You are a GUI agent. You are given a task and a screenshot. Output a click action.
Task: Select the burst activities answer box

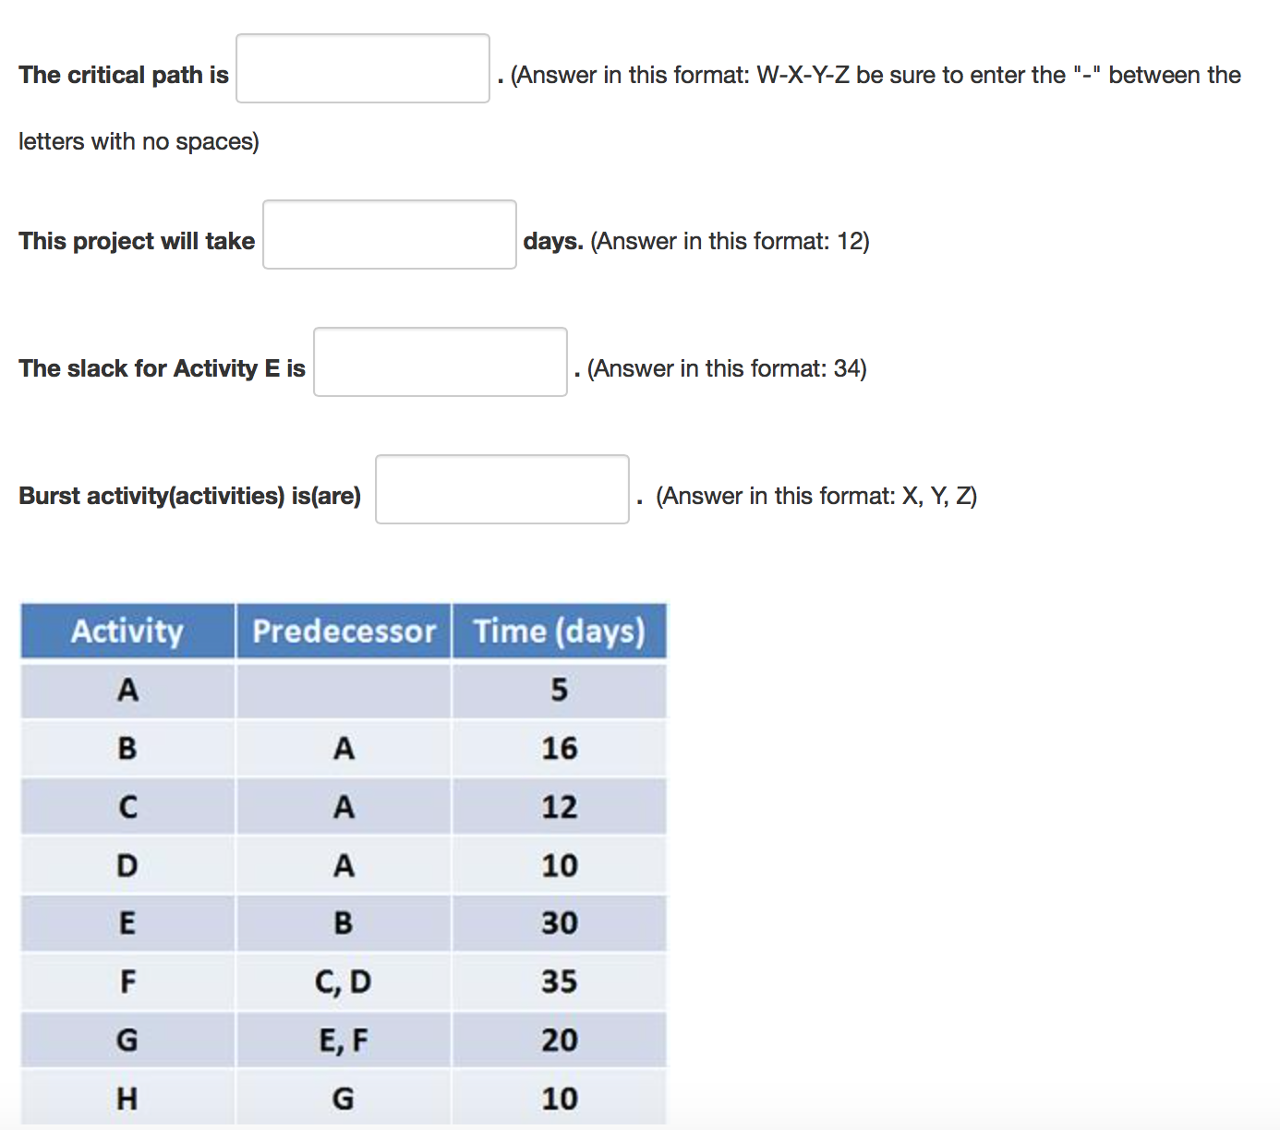(x=501, y=489)
